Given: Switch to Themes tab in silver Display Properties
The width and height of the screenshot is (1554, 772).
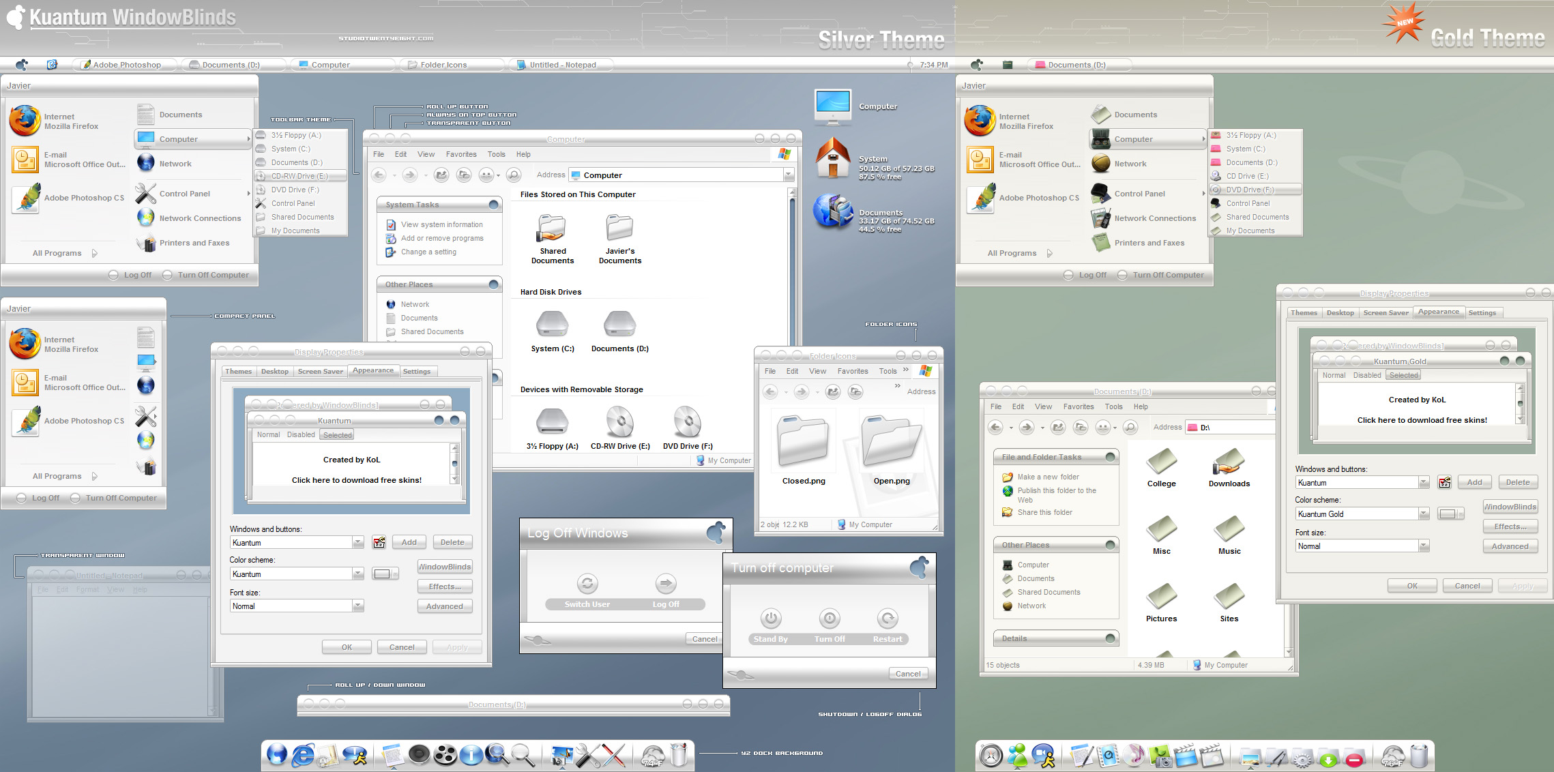Looking at the screenshot, I should 238,372.
